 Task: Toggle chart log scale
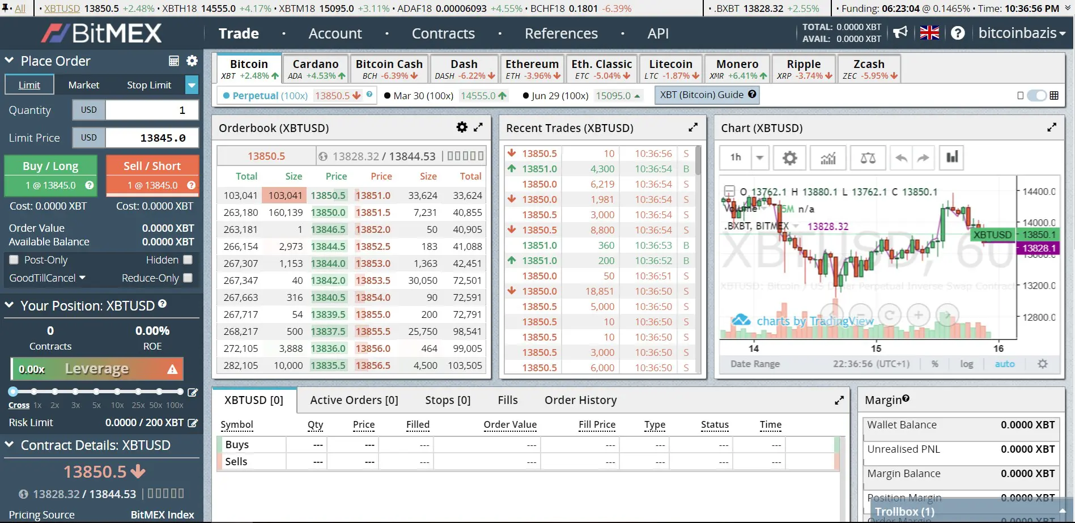pyautogui.click(x=967, y=364)
